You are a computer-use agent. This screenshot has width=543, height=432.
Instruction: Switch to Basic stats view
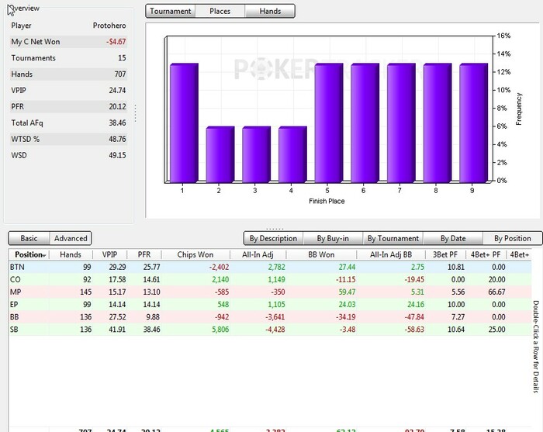29,238
